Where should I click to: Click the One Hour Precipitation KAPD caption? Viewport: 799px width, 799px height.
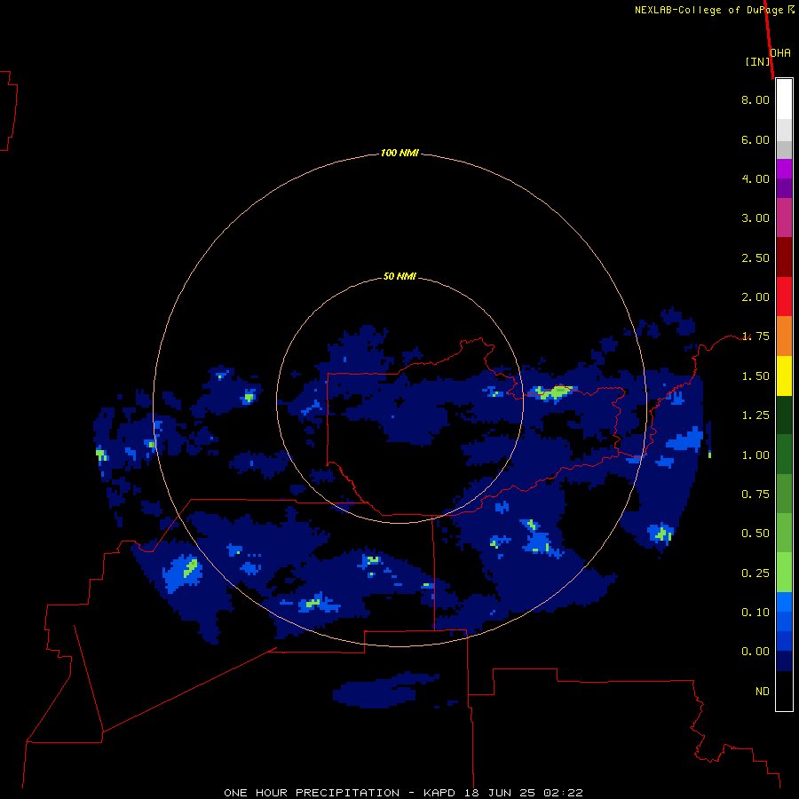pyautogui.click(x=403, y=793)
